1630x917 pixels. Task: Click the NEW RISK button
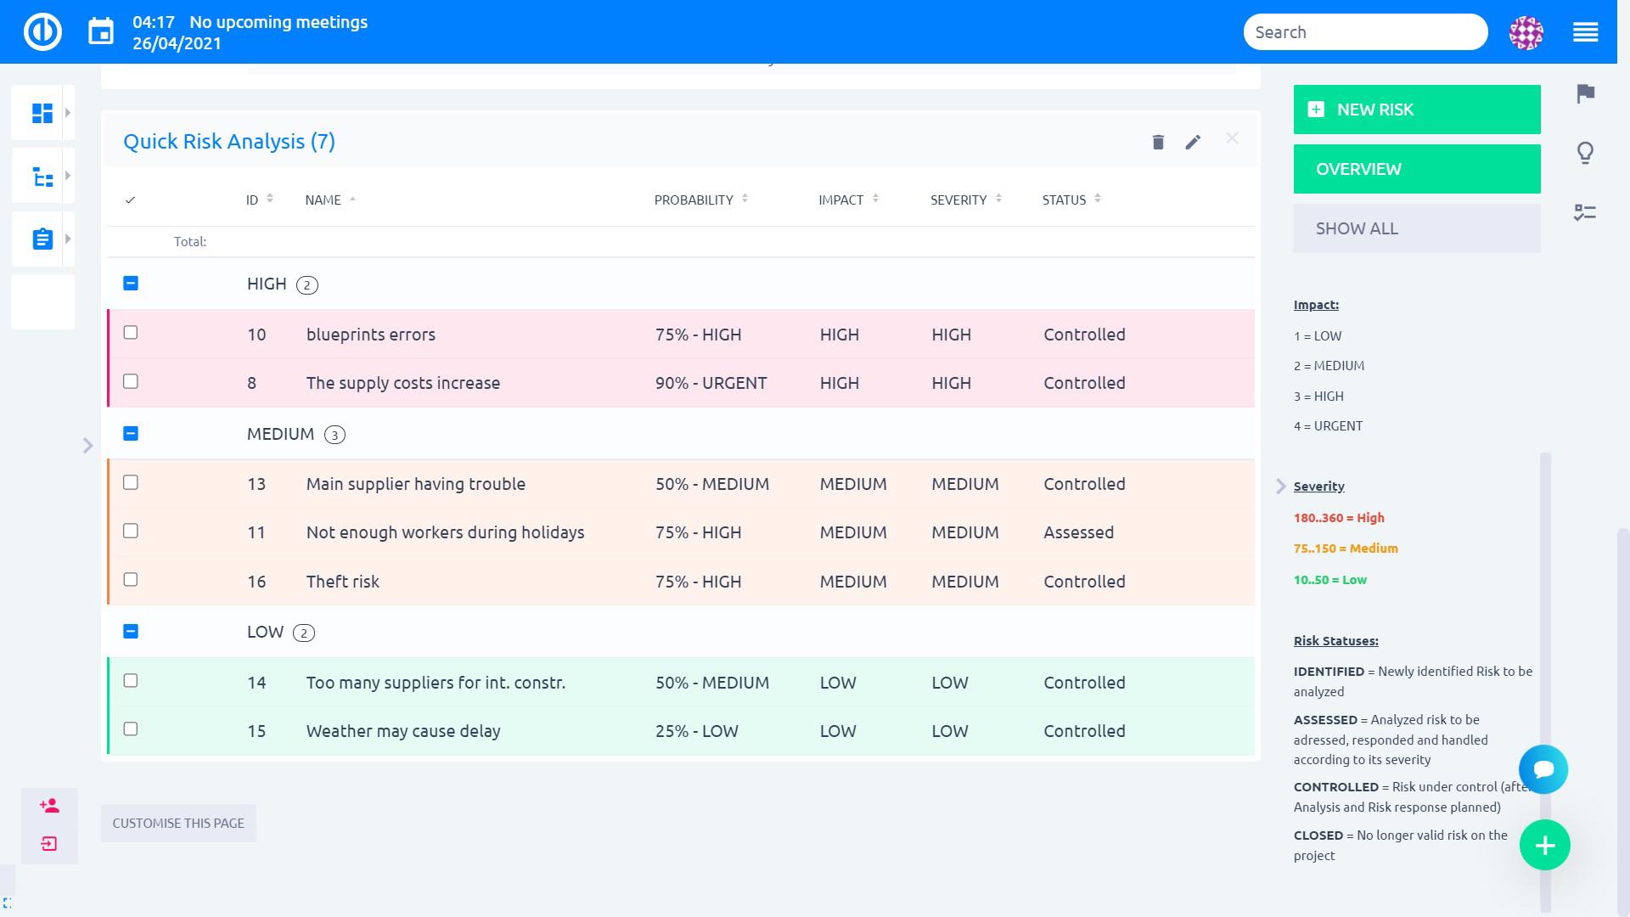(x=1416, y=110)
